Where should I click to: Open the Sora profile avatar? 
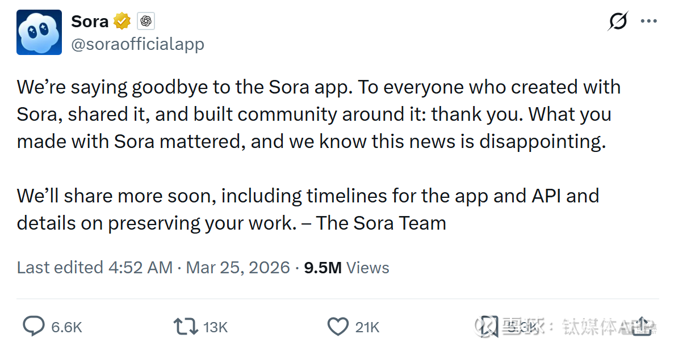pos(39,32)
